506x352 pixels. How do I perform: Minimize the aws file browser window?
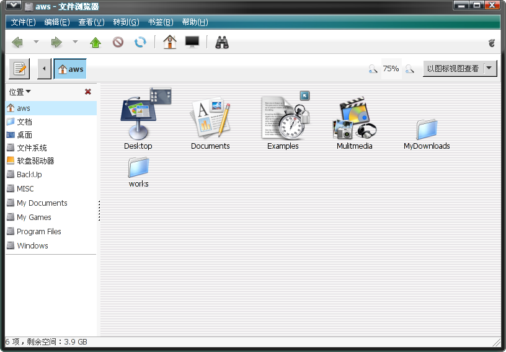point(461,5)
